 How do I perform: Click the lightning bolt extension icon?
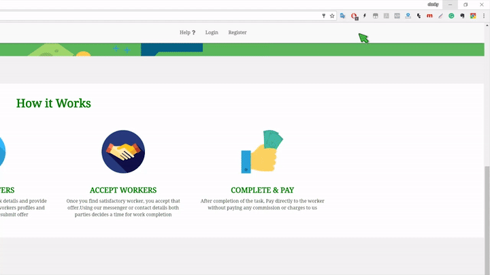(365, 16)
